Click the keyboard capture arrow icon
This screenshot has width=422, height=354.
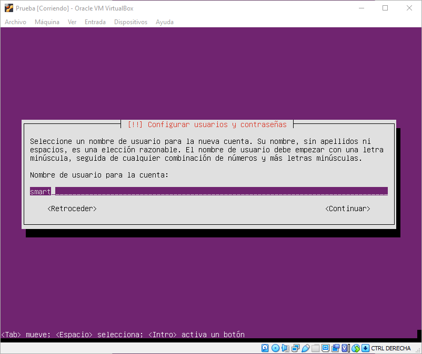pos(365,348)
